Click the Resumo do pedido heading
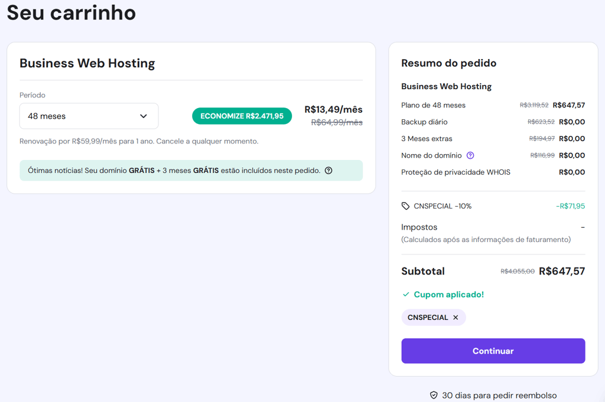Viewport: 605px width, 402px height. (449, 63)
